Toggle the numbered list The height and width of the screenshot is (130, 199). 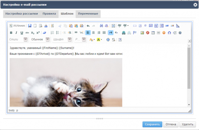coord(52,33)
